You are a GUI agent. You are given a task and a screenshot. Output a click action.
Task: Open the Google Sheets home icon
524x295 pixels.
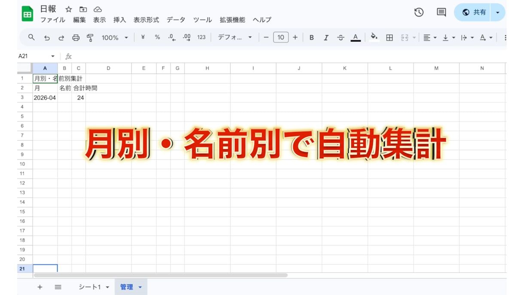(x=27, y=14)
